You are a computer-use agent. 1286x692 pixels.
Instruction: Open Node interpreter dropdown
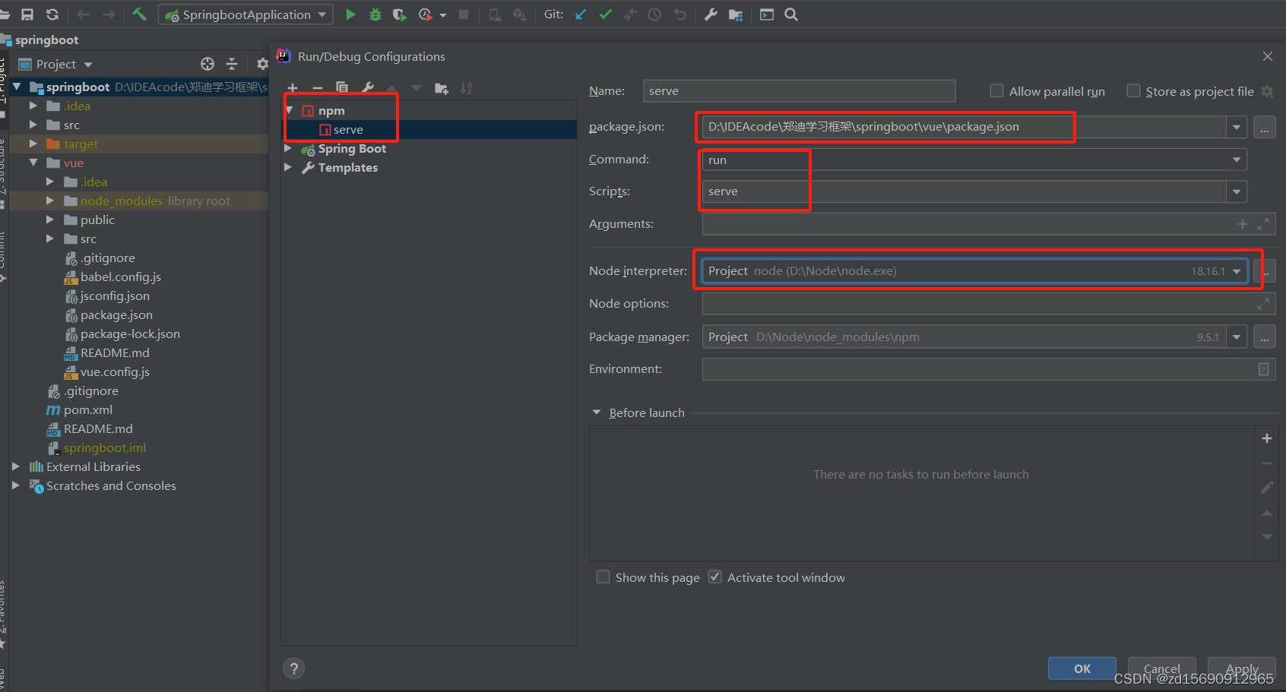[1237, 271]
